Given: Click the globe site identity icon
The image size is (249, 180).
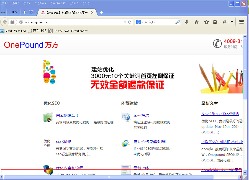Looking at the screenshot, I should (21, 22).
